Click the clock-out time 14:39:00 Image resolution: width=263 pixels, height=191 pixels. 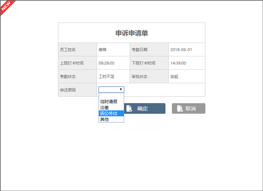click(178, 63)
